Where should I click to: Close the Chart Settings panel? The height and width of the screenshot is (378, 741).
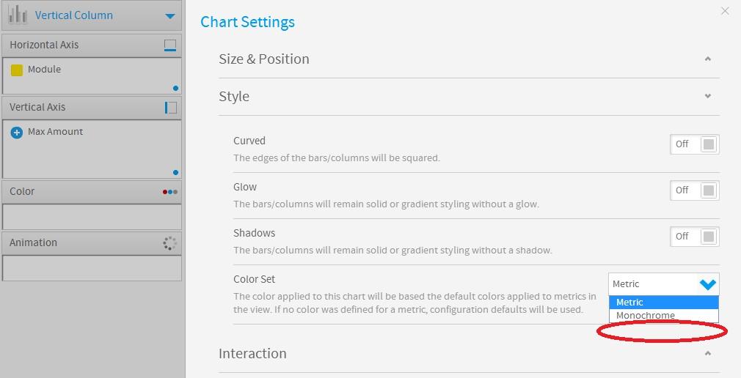[725, 10]
